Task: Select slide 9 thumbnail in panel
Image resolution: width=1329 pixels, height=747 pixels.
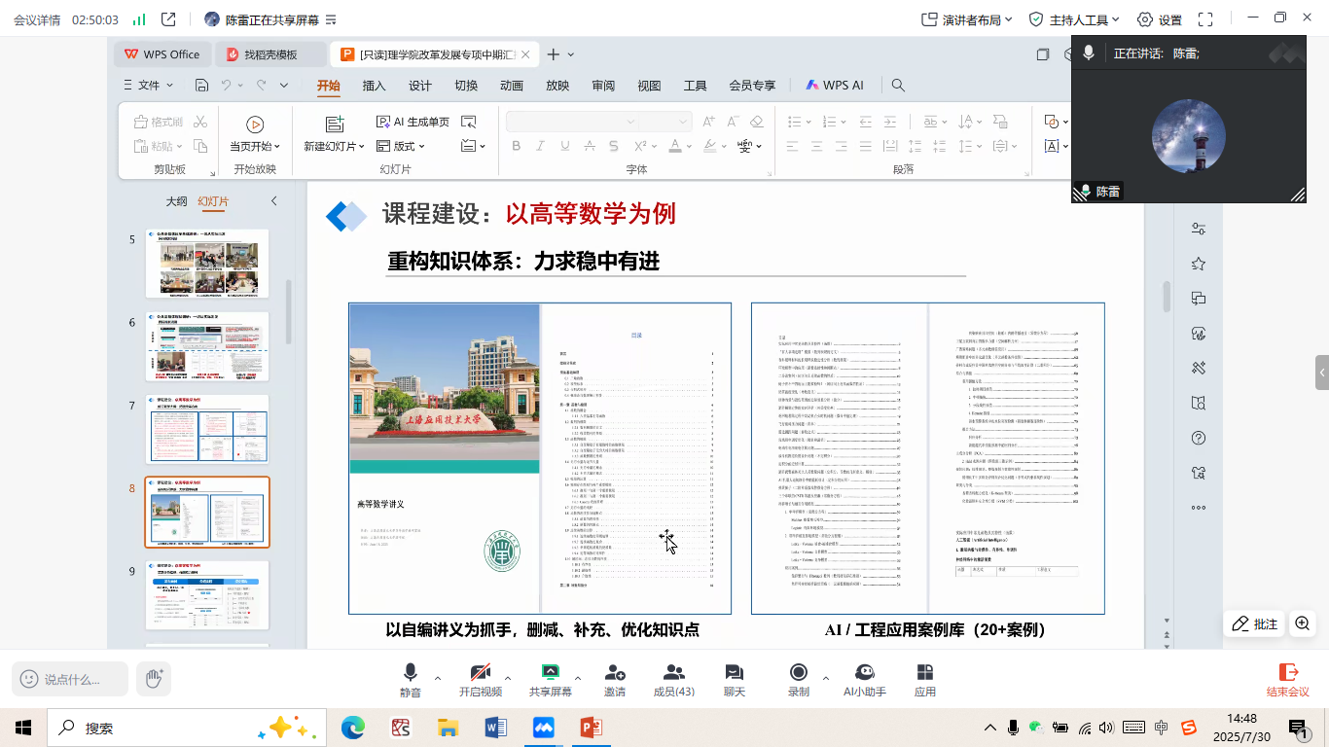Action: click(x=206, y=594)
